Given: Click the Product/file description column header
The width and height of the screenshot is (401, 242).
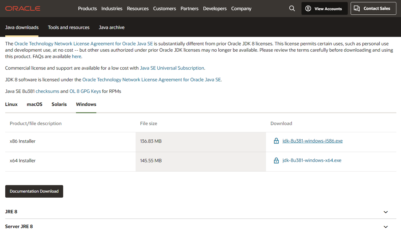Looking at the screenshot, I should [36, 124].
